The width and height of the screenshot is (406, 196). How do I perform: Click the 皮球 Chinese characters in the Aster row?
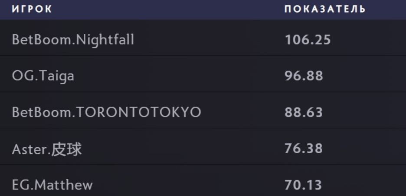(x=66, y=149)
